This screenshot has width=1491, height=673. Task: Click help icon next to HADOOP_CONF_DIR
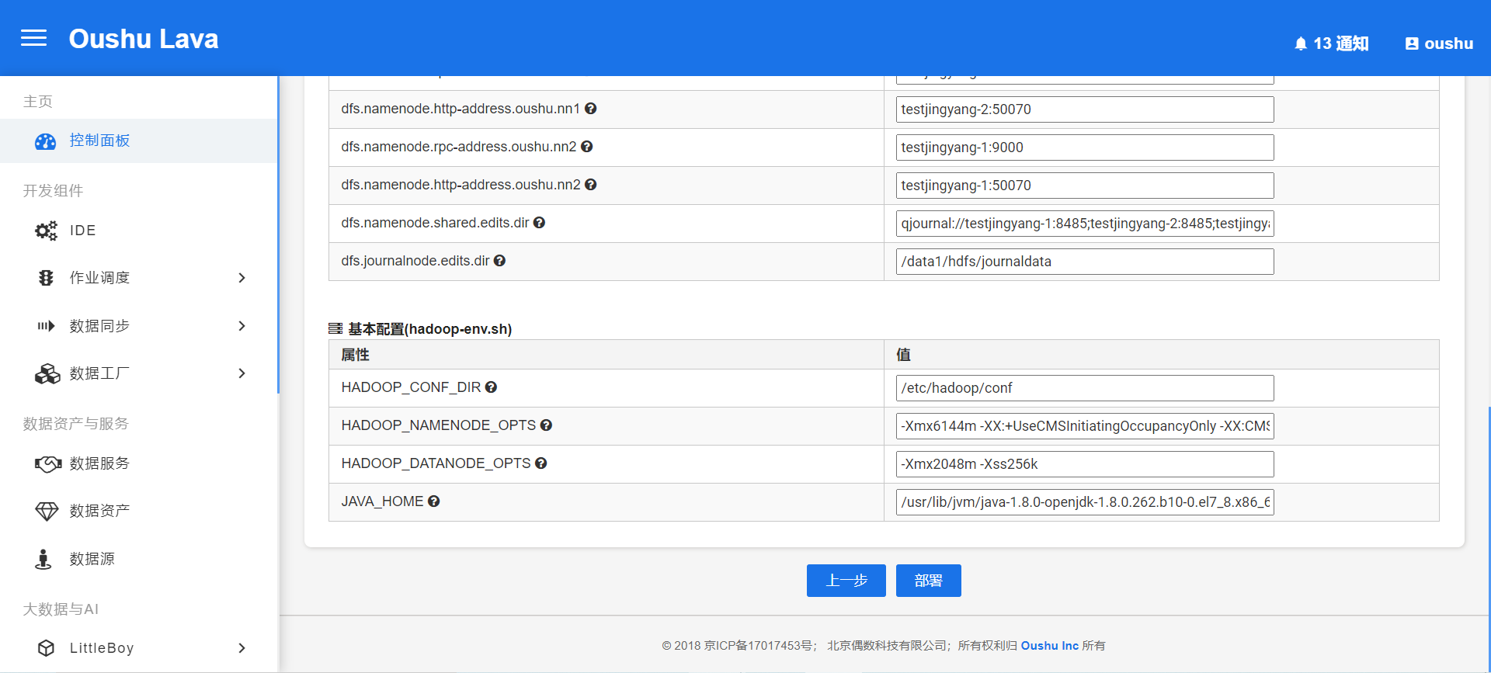pos(491,387)
